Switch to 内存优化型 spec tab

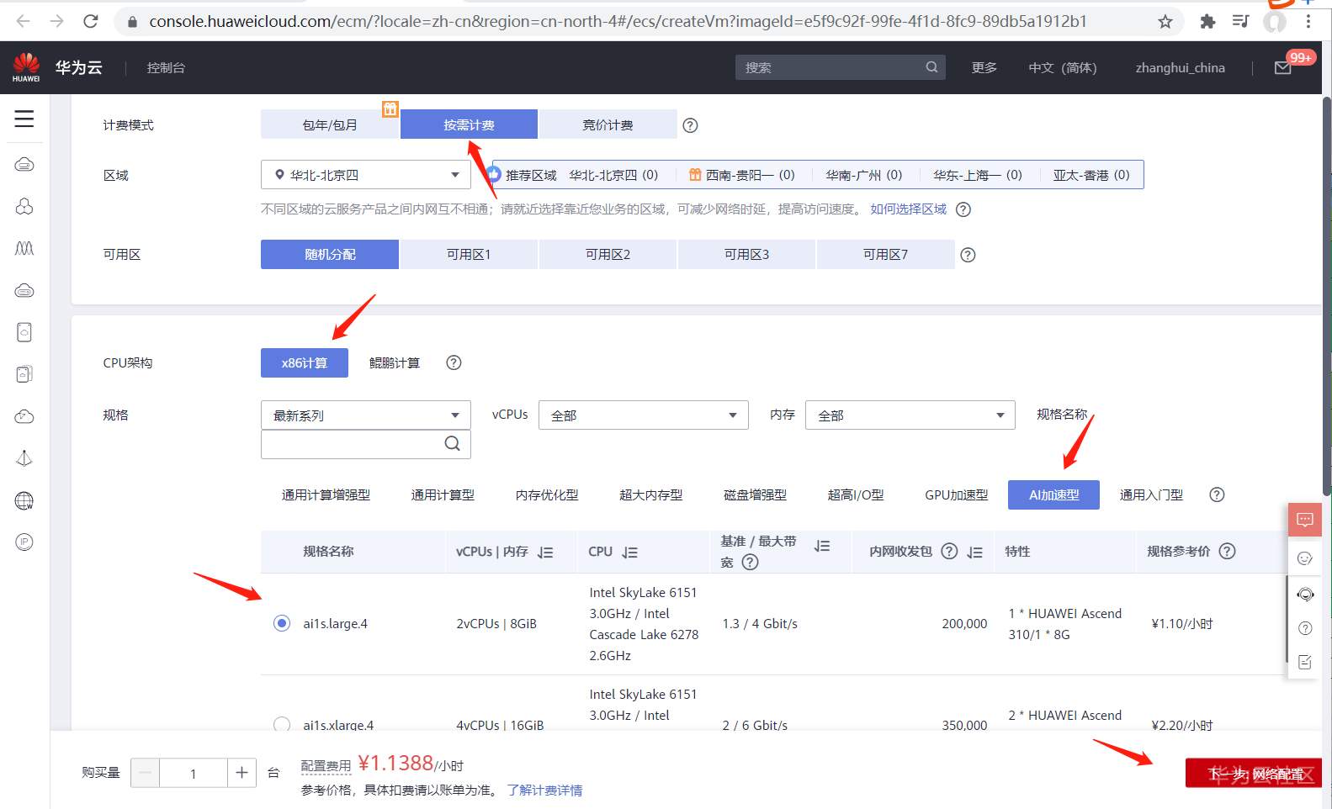coord(547,495)
